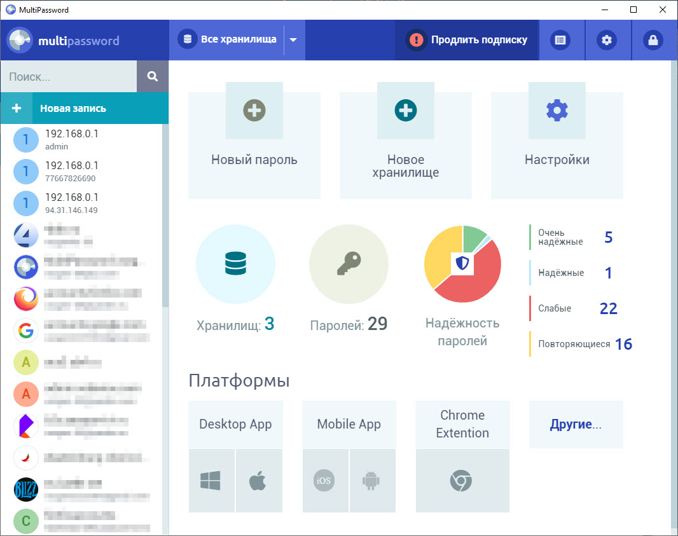Click the Очень надёжные count 5
The image size is (678, 536).
(609, 237)
